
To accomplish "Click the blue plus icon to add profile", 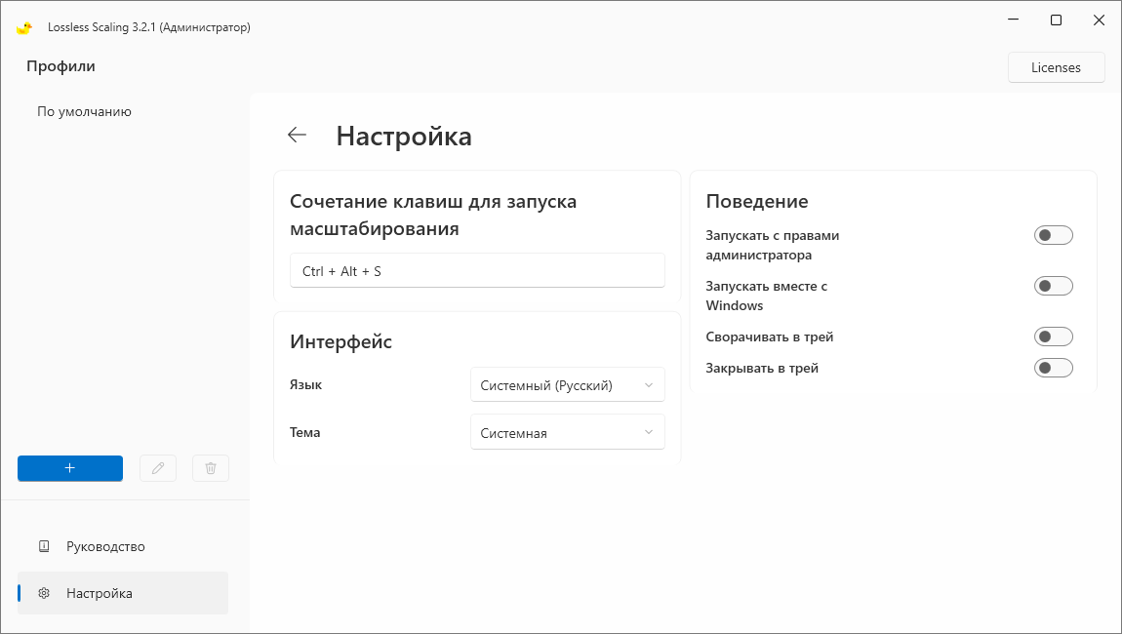I will 69,468.
